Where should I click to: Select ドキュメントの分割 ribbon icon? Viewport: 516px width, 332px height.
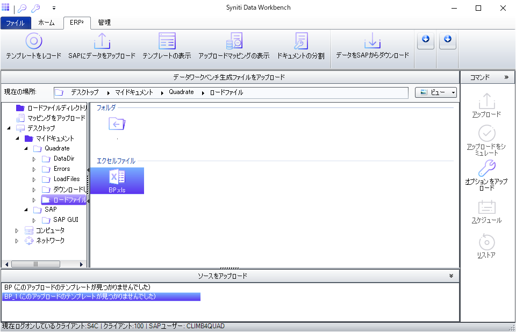tap(300, 41)
